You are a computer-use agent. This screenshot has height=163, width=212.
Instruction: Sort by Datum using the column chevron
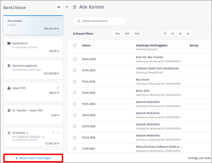point(93,45)
